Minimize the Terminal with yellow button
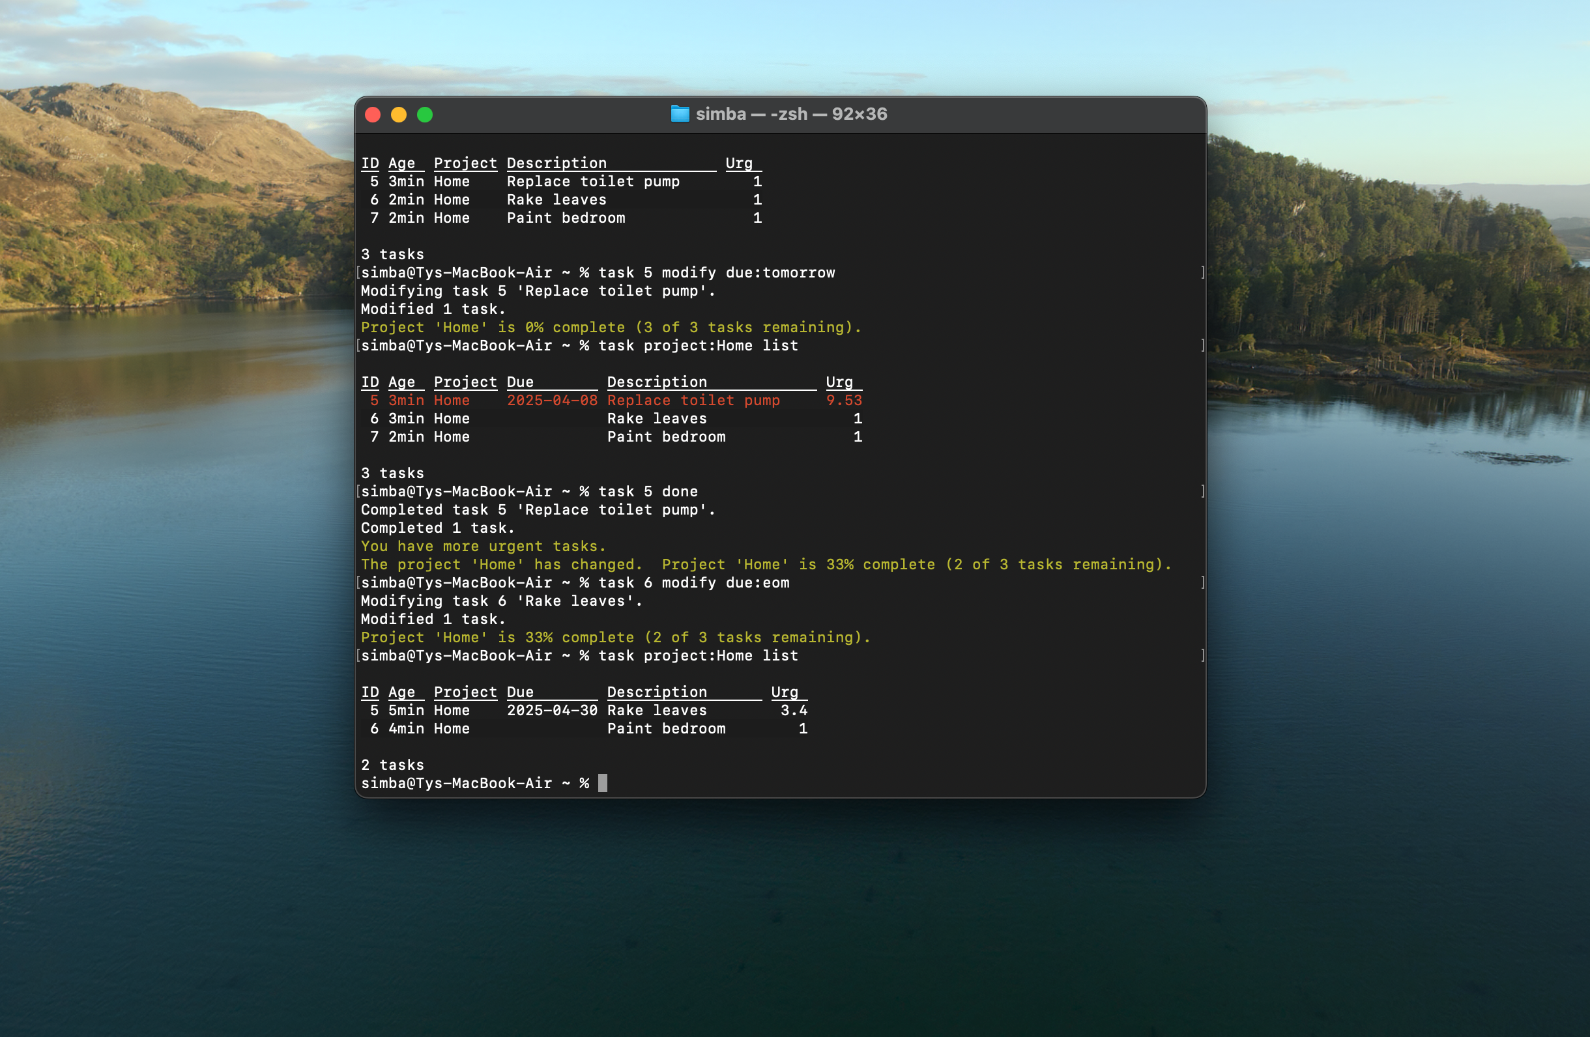The height and width of the screenshot is (1037, 1590). click(399, 115)
